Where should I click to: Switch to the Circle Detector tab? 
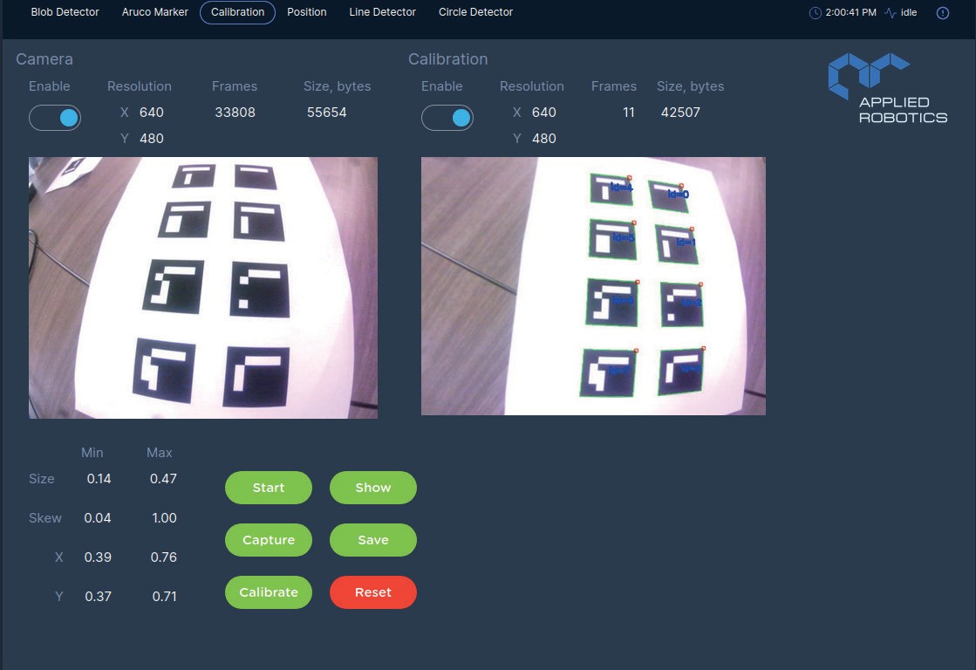475,12
